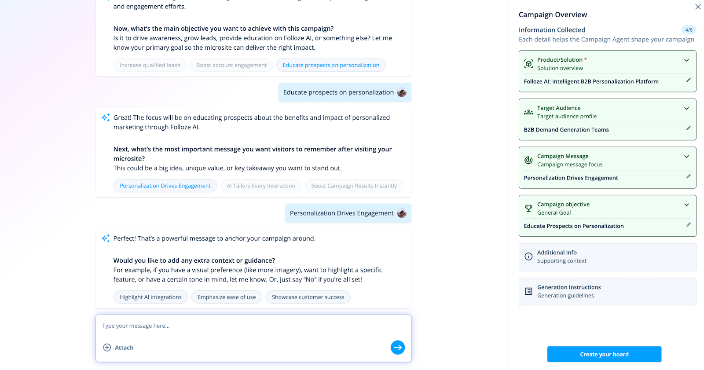
Task: Collapse the Product/Solution card chevron
Action: (686, 60)
